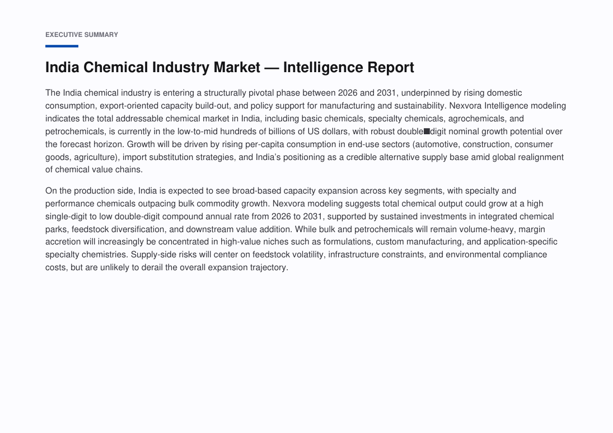Click the phrase feedstock volatility
Screen dimensions: 613x433
pyautogui.click(x=288, y=255)
